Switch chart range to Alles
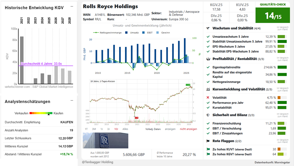The width and height of the screenshot is (294, 166). (125, 129)
